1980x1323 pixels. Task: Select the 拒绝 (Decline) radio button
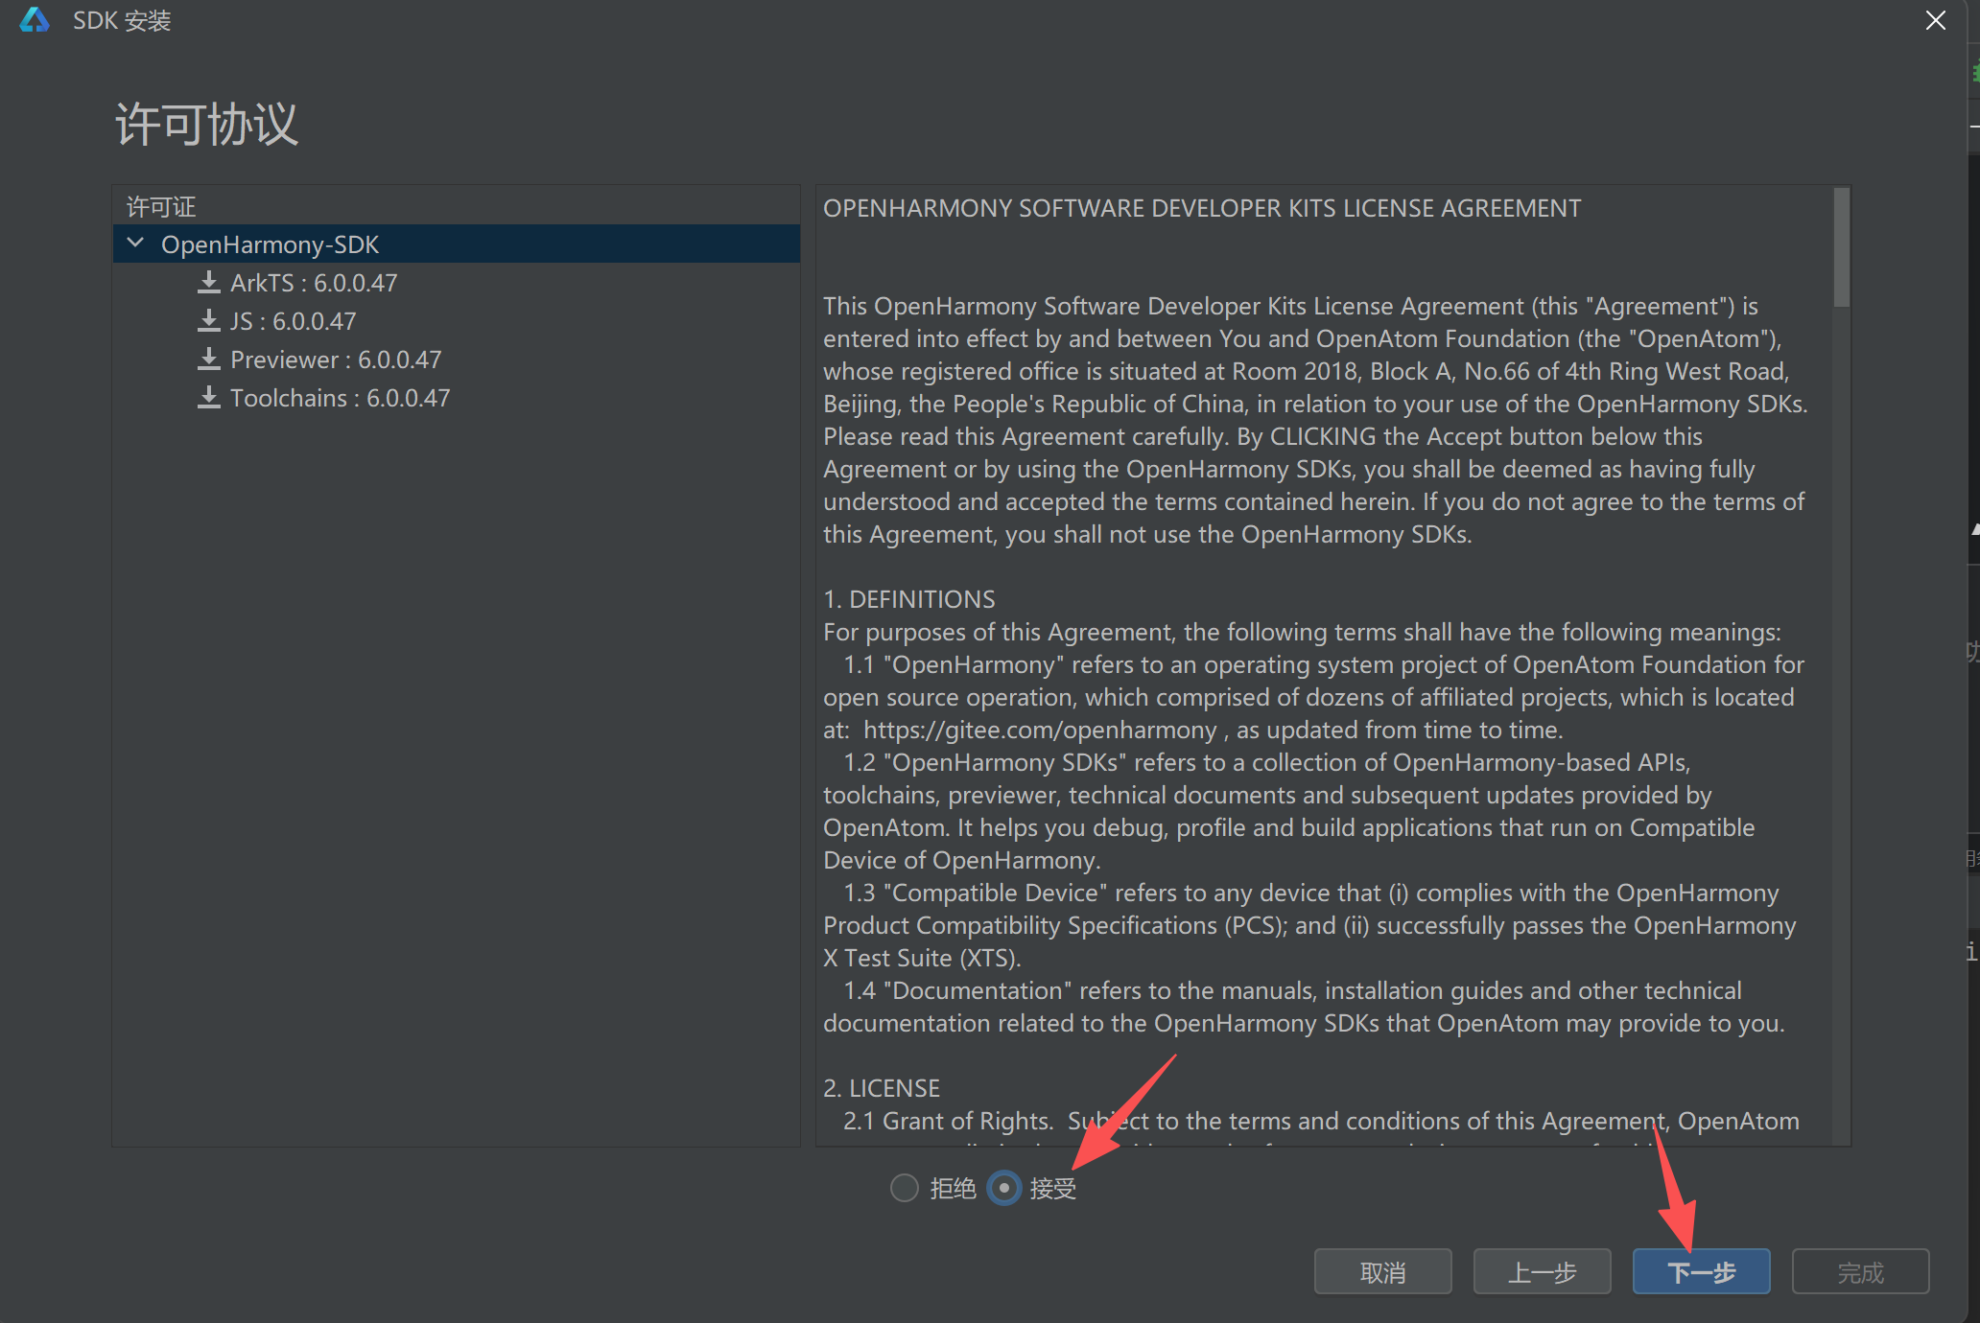coord(904,1189)
